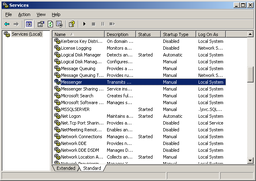The width and height of the screenshot is (256, 181).
Task: Sort by the Status column header
Action: tap(148, 34)
